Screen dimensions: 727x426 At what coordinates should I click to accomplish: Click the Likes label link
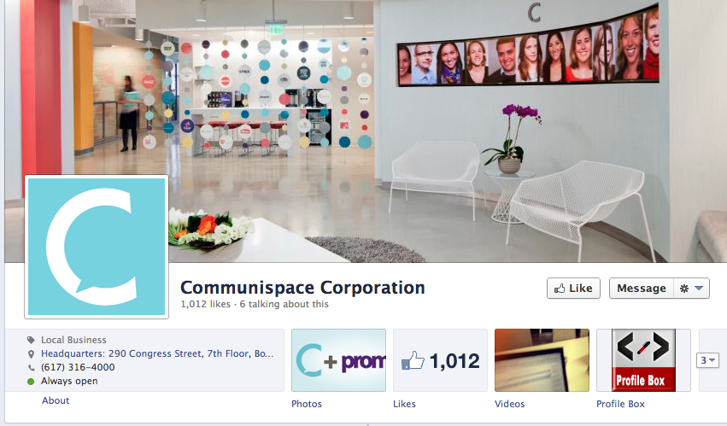tap(404, 404)
